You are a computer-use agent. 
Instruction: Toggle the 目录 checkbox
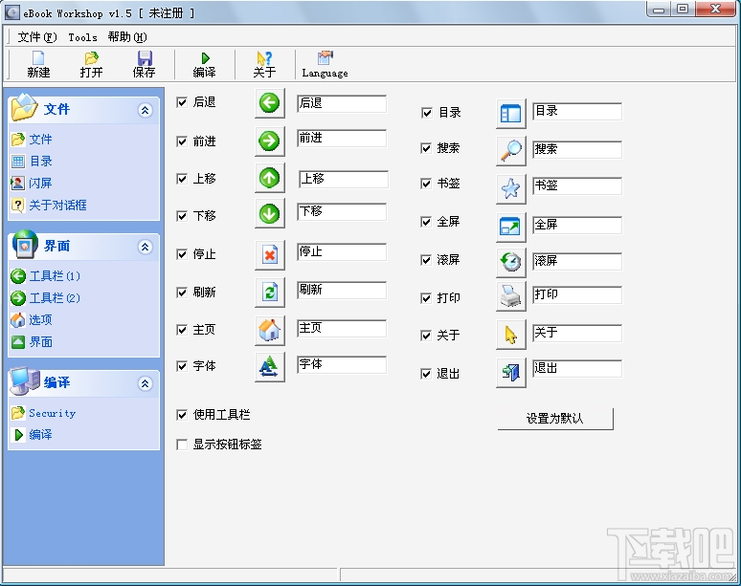point(426,113)
